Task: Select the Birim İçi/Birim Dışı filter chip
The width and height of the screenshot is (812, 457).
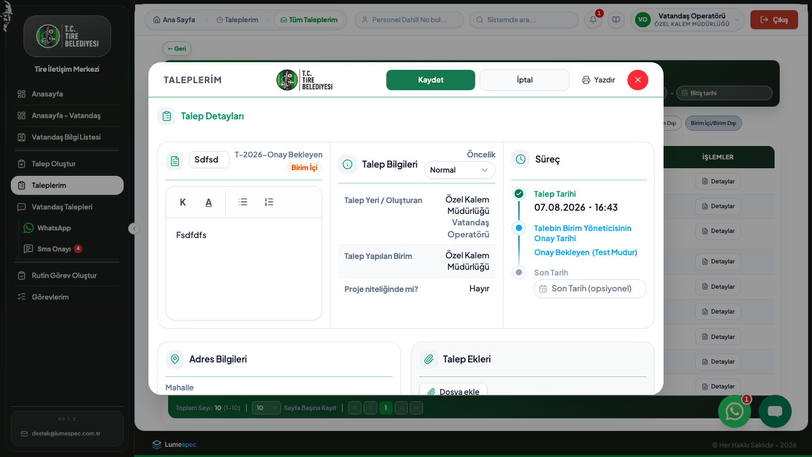Action: coord(714,123)
